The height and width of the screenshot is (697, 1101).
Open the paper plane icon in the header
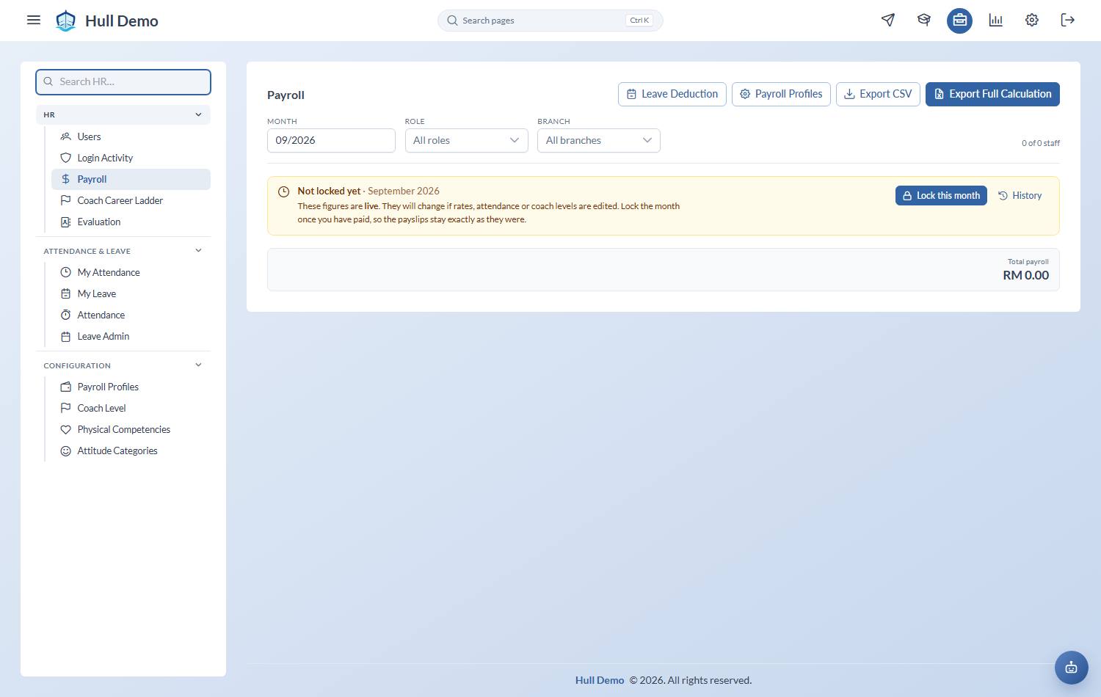click(x=888, y=20)
